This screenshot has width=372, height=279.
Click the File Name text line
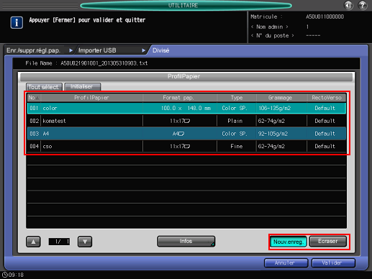point(86,63)
